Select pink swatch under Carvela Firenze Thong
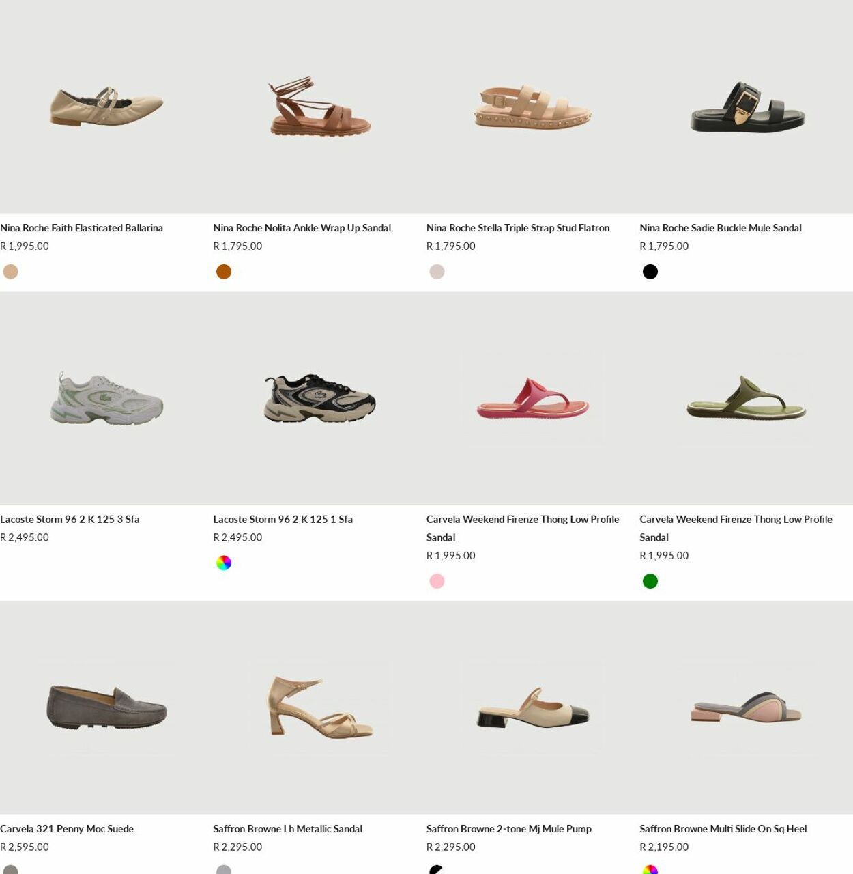 click(x=437, y=581)
